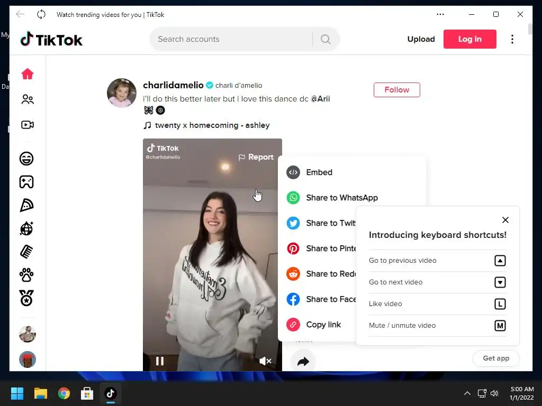Click the TikTok taskbar icon
This screenshot has width=542, height=406.
[x=110, y=393]
